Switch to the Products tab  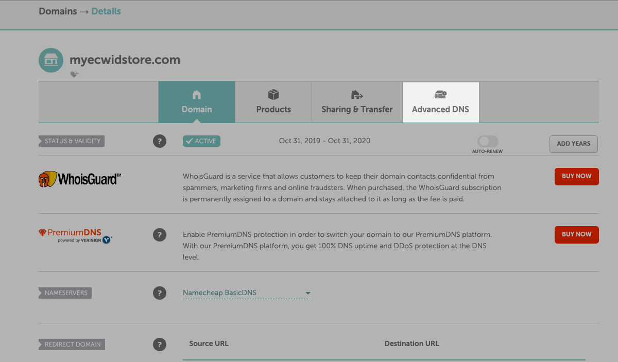pyautogui.click(x=273, y=102)
